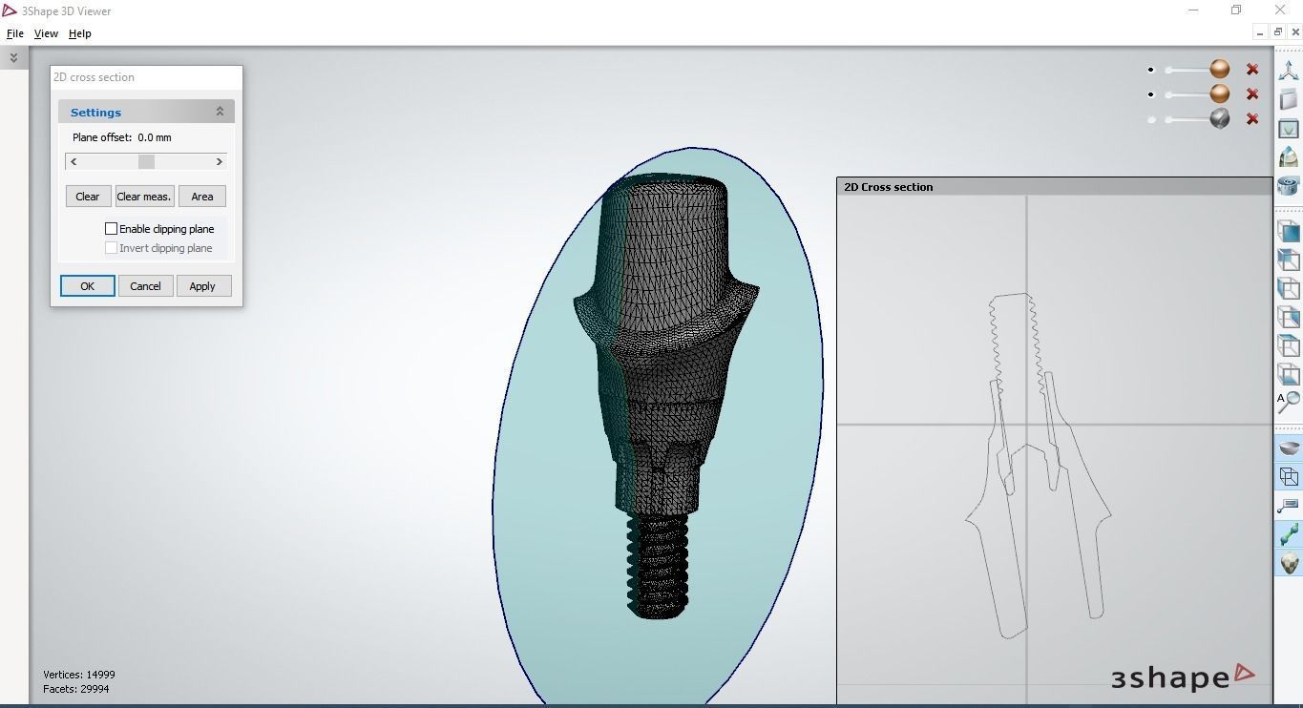This screenshot has width=1303, height=708.
Task: Click the auto zoom magnifier icon
Action: [x=1289, y=403]
